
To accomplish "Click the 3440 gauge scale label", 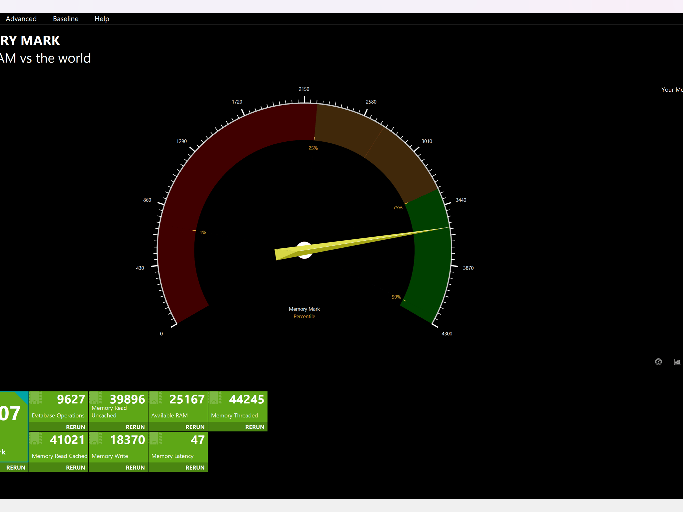I will [x=461, y=200].
